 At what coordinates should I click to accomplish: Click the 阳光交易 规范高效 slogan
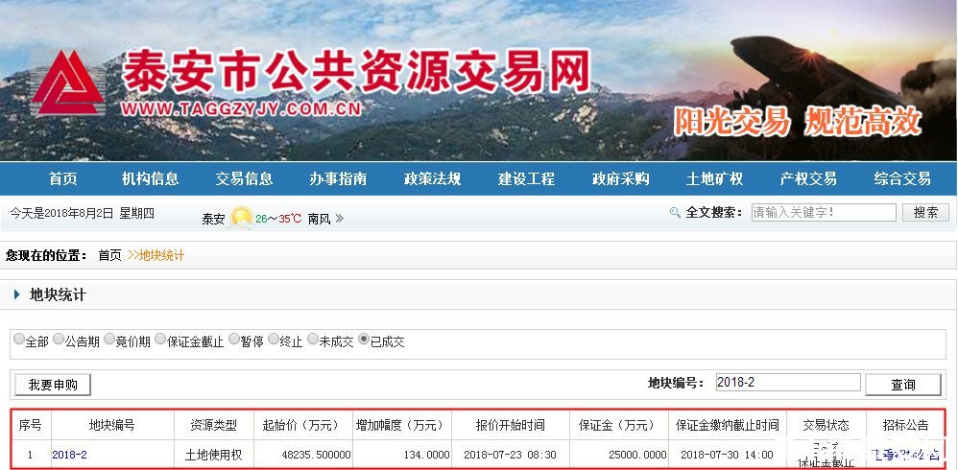pyautogui.click(x=798, y=121)
